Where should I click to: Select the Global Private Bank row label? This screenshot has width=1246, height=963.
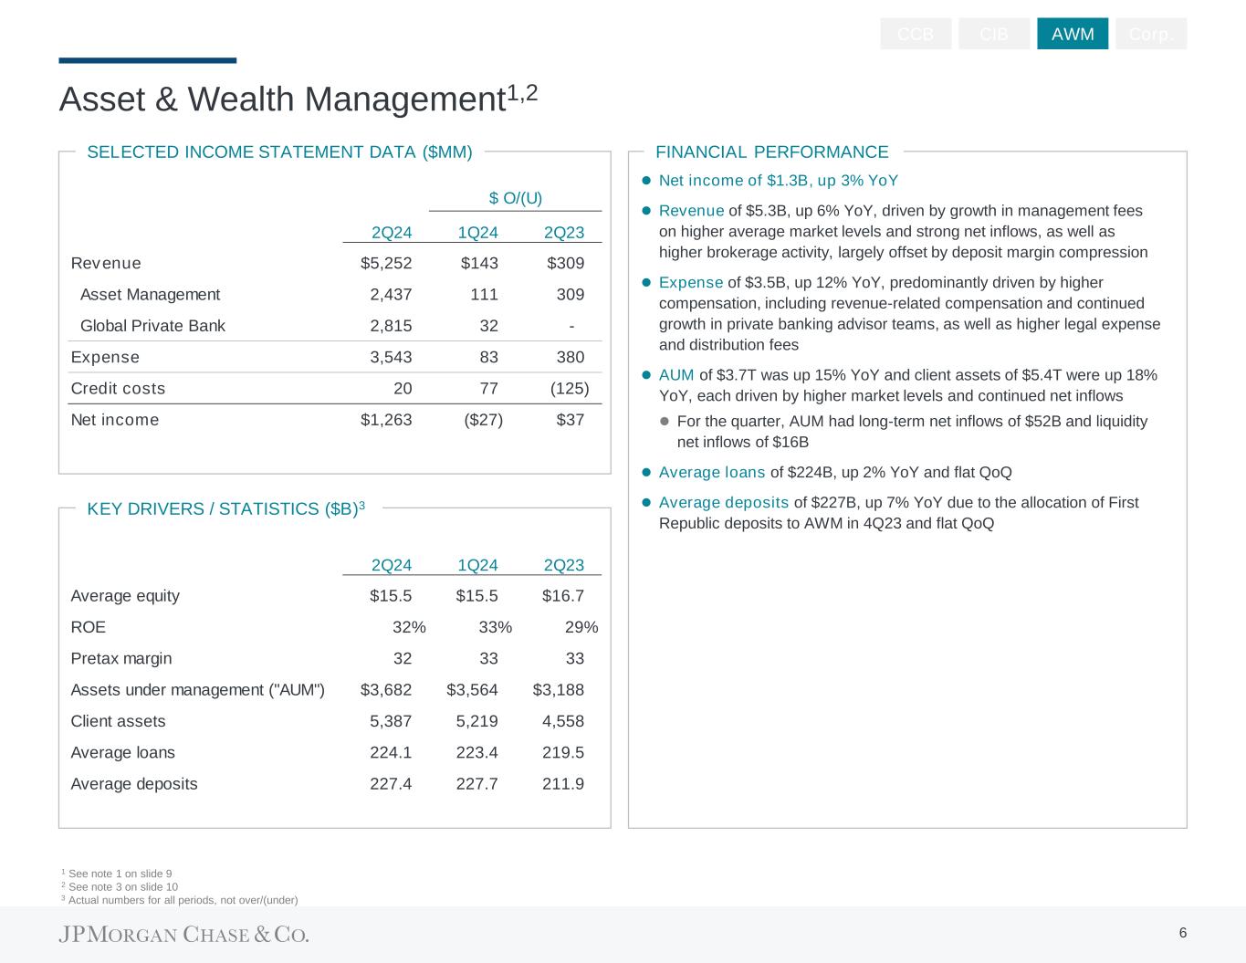(152, 326)
